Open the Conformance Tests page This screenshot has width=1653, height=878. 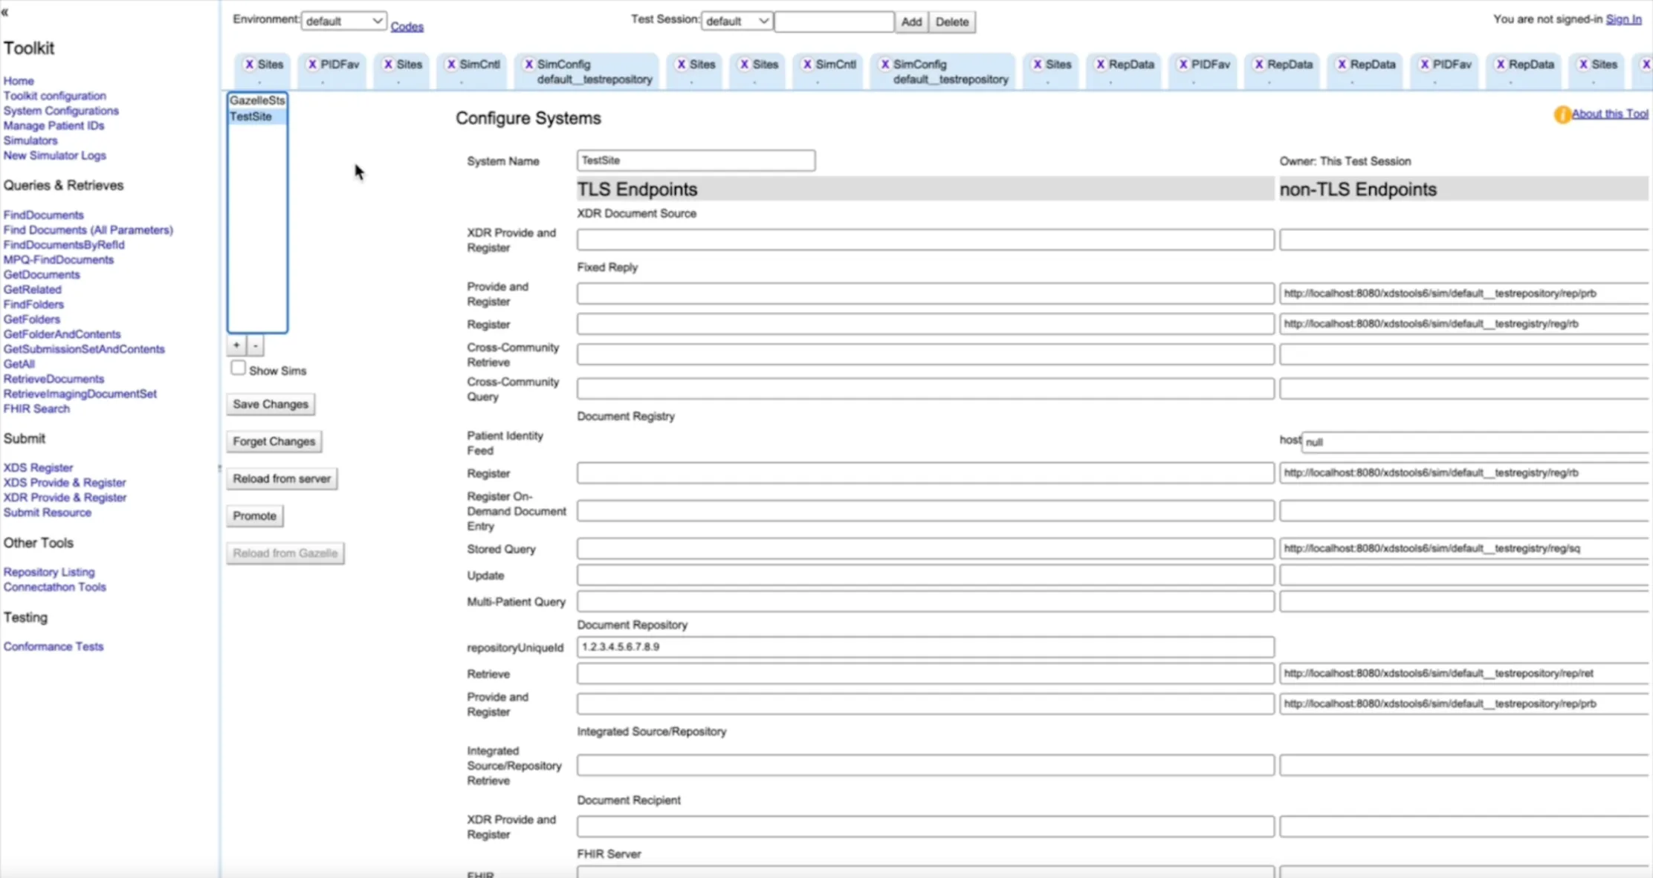point(53,646)
